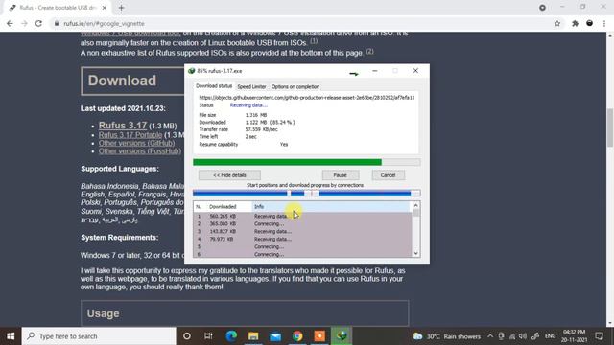This screenshot has width=614, height=345.
Task: Close the Rufus browser tab
Action: [105, 8]
